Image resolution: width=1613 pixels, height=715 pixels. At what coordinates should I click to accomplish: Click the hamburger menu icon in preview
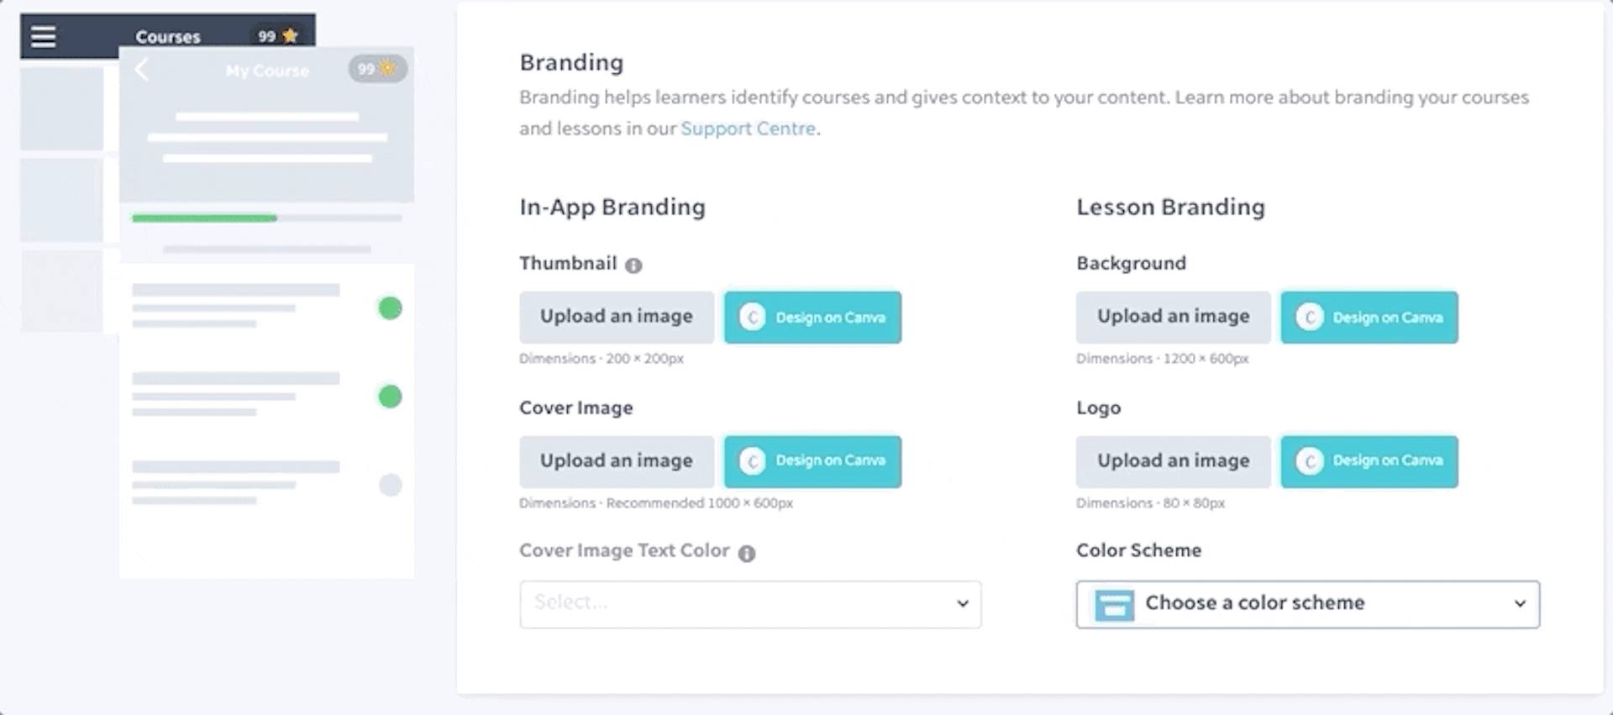click(43, 36)
